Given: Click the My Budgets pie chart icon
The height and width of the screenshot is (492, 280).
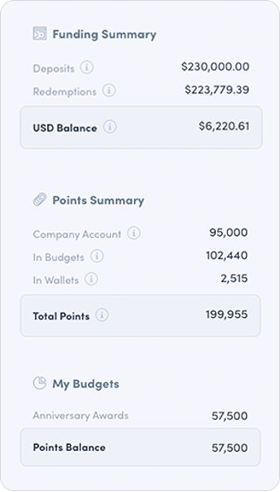Looking at the screenshot, I should (x=40, y=383).
